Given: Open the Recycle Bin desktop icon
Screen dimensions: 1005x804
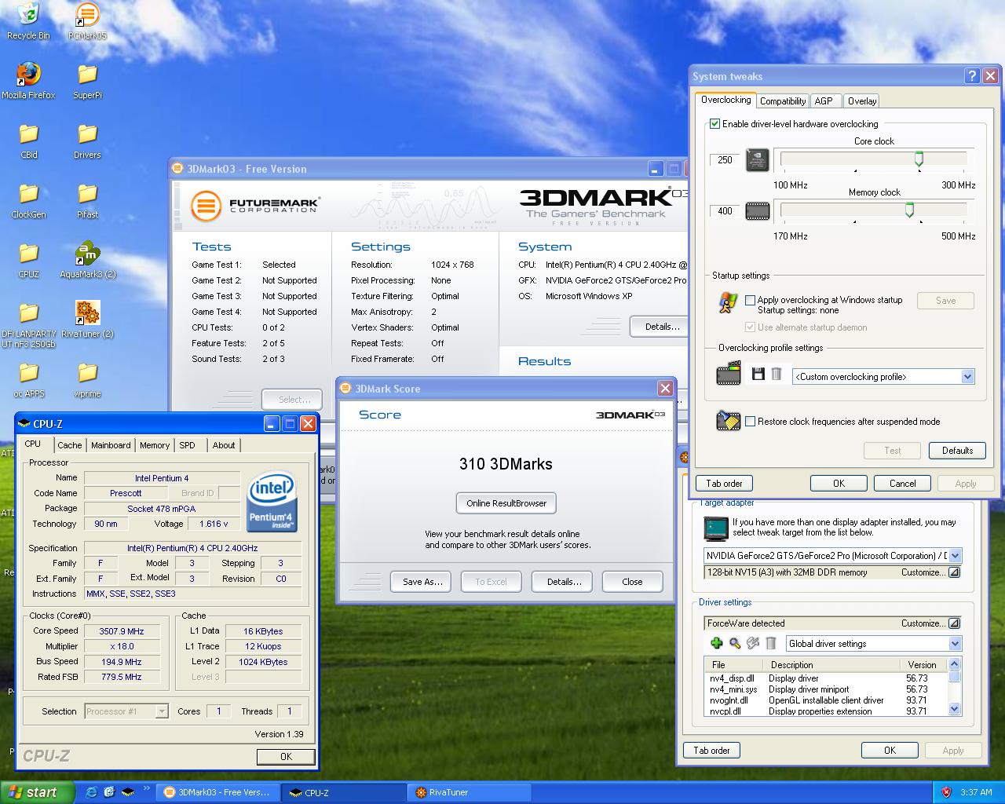Looking at the screenshot, I should 28,21.
